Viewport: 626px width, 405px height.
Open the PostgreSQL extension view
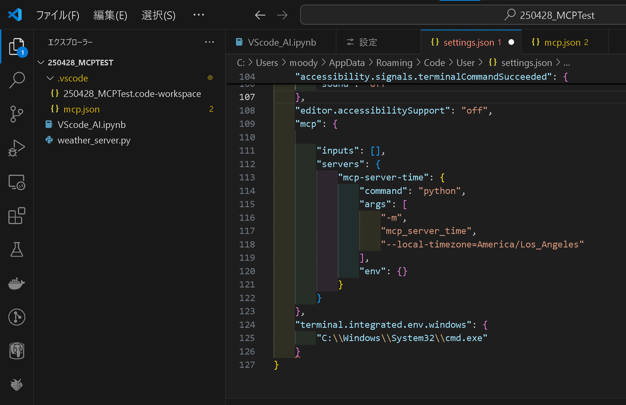(17, 351)
